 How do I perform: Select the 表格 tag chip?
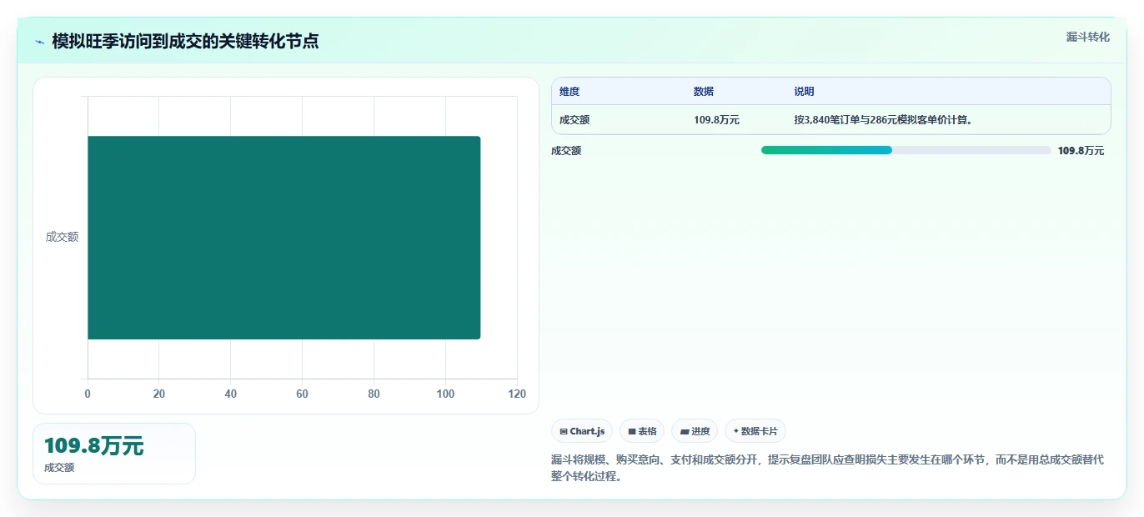642,431
